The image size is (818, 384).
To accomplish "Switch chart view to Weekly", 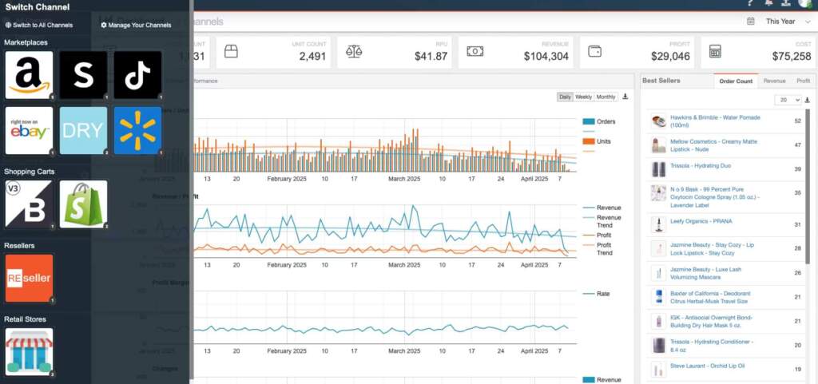I will click(584, 97).
